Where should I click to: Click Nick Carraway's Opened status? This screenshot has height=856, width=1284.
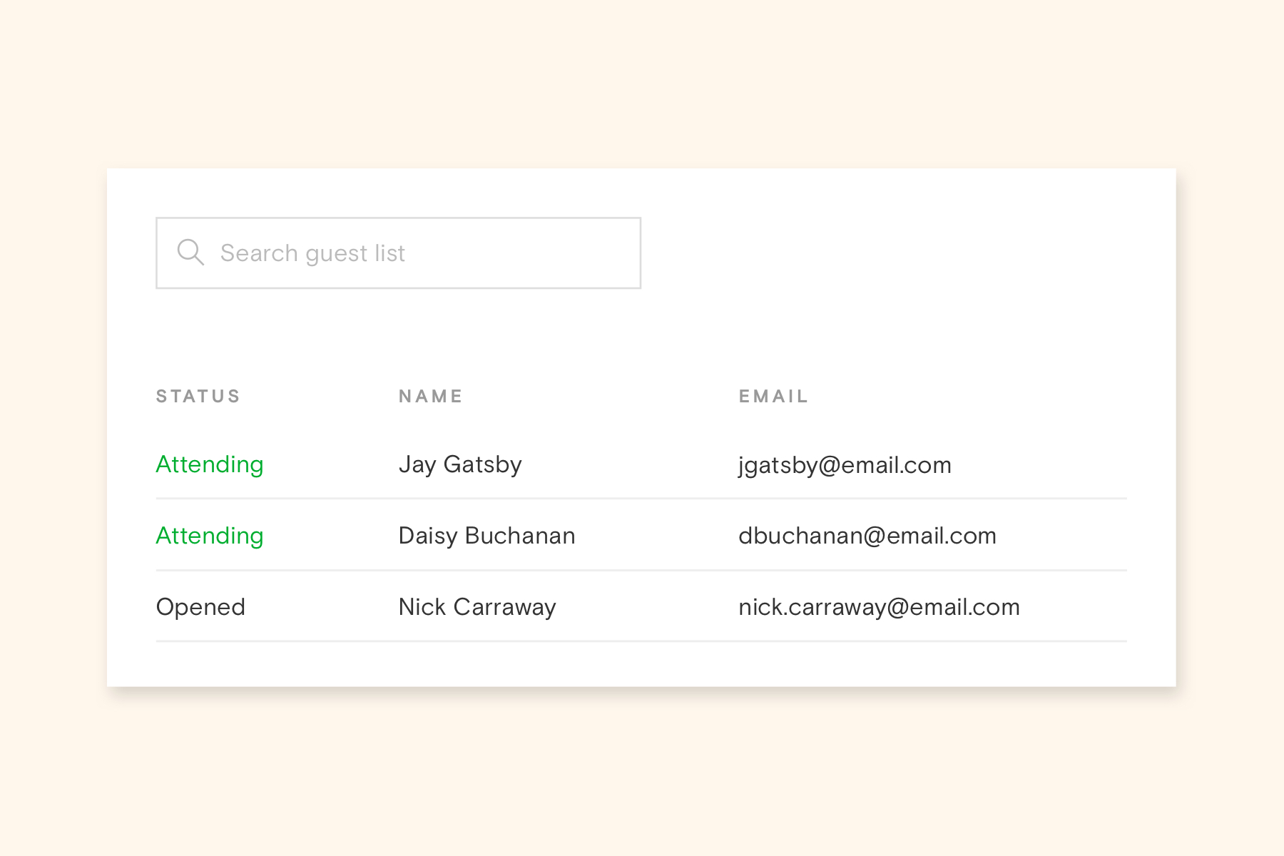[x=200, y=607]
